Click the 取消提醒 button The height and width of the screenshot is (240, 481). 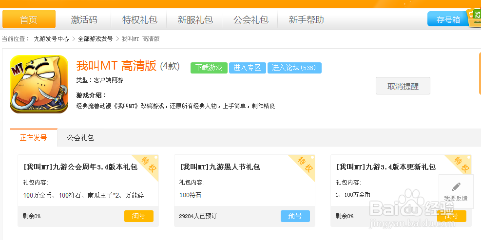tap(403, 86)
